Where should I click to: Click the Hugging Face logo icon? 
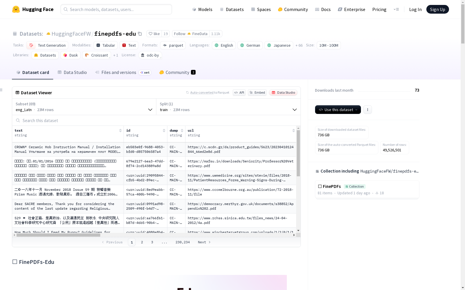point(16,9)
